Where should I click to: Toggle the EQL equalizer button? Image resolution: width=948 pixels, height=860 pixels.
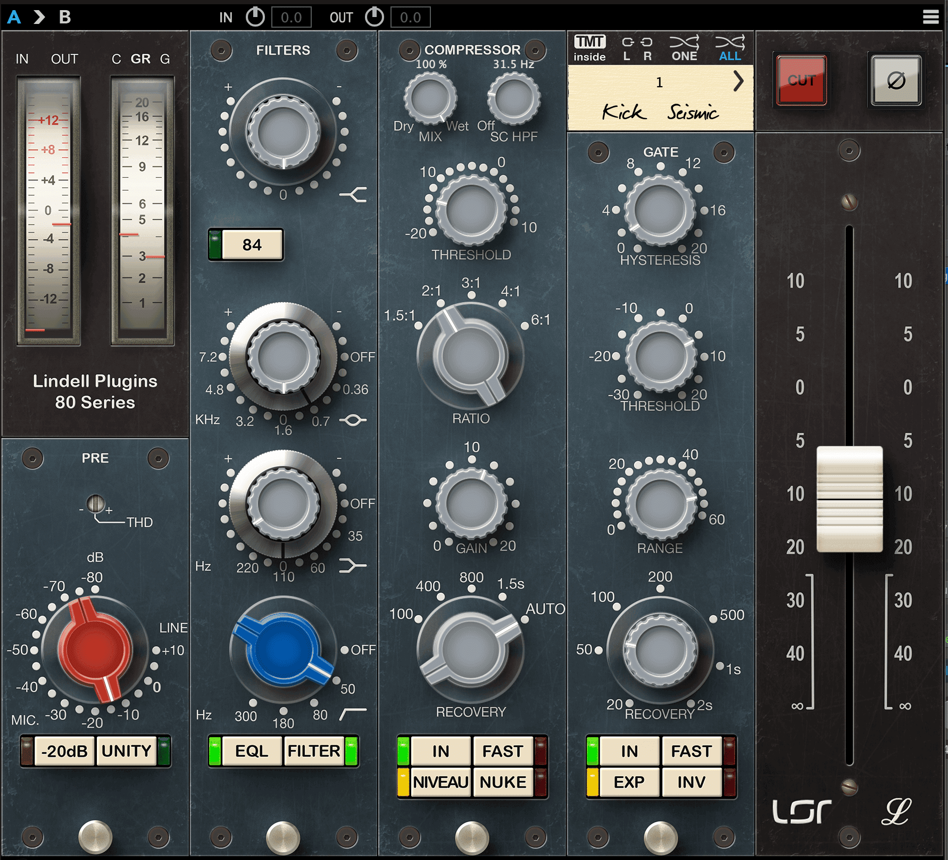tap(252, 751)
